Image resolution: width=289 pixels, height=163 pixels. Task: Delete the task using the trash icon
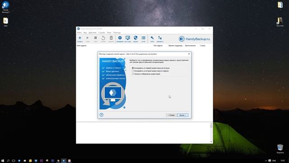pos(111,39)
